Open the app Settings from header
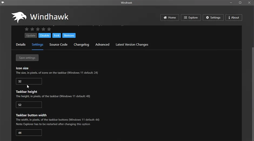 point(213,18)
